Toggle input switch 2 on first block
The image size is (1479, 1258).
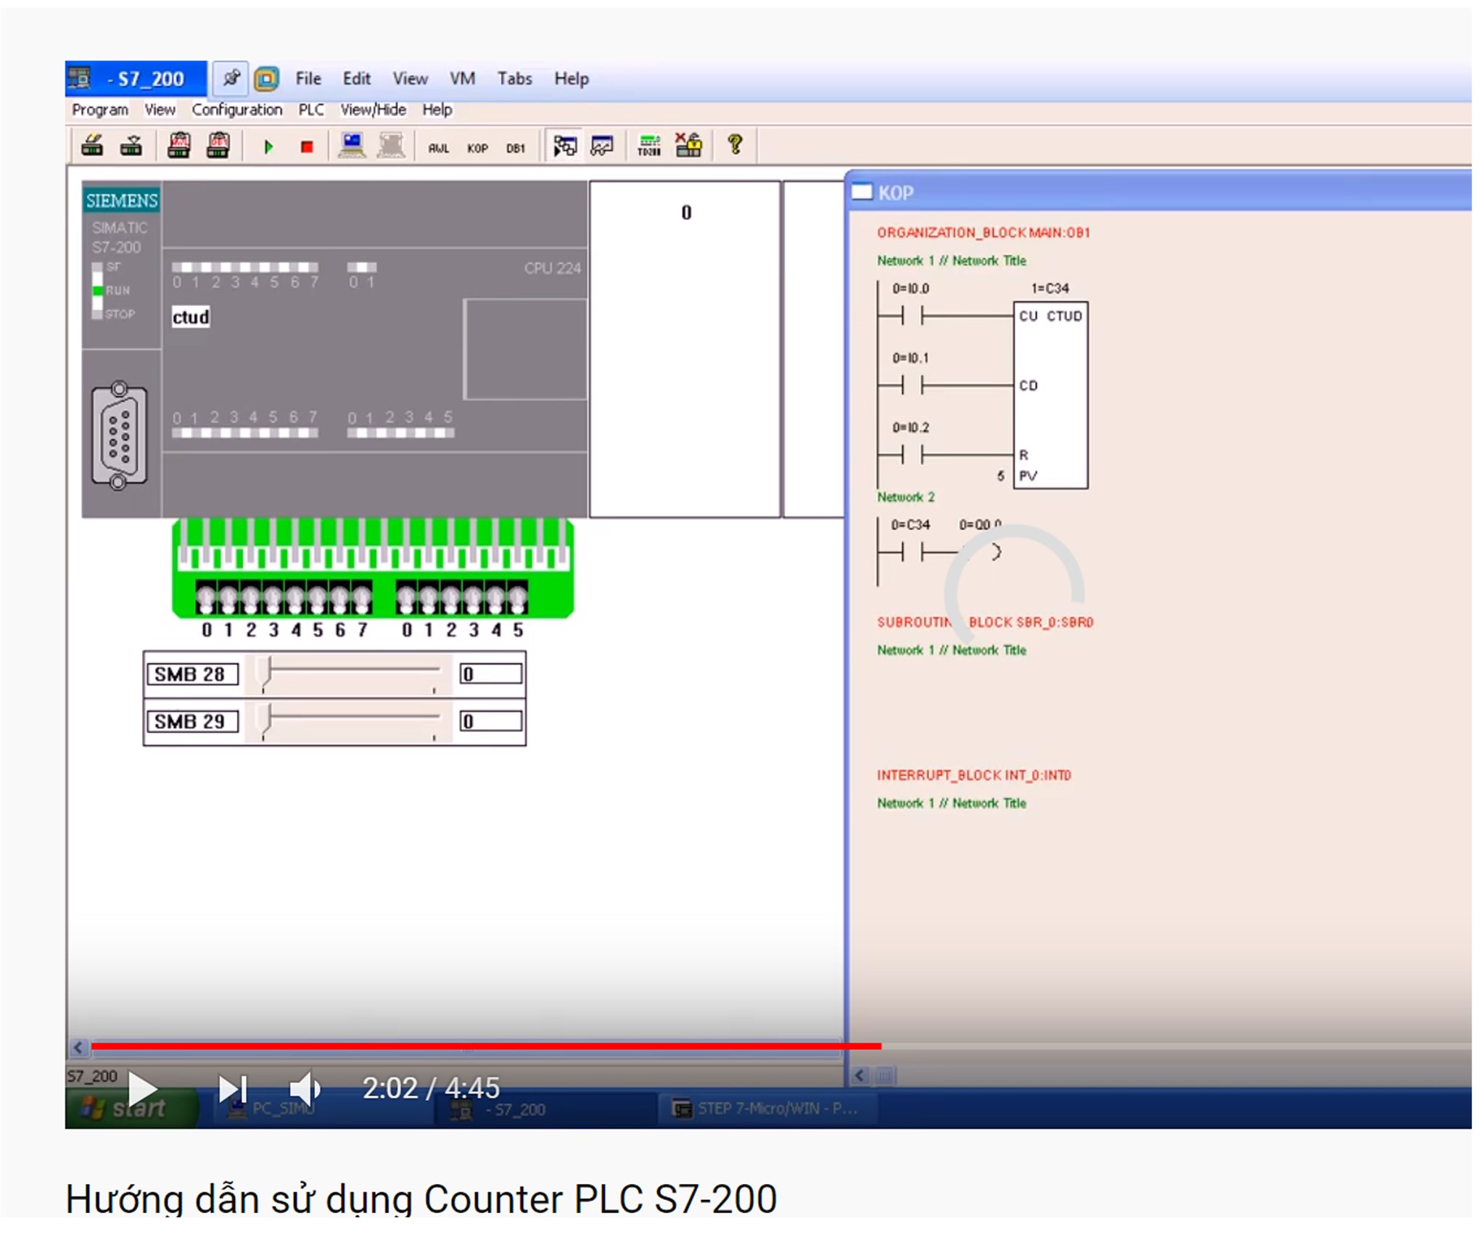click(x=251, y=599)
